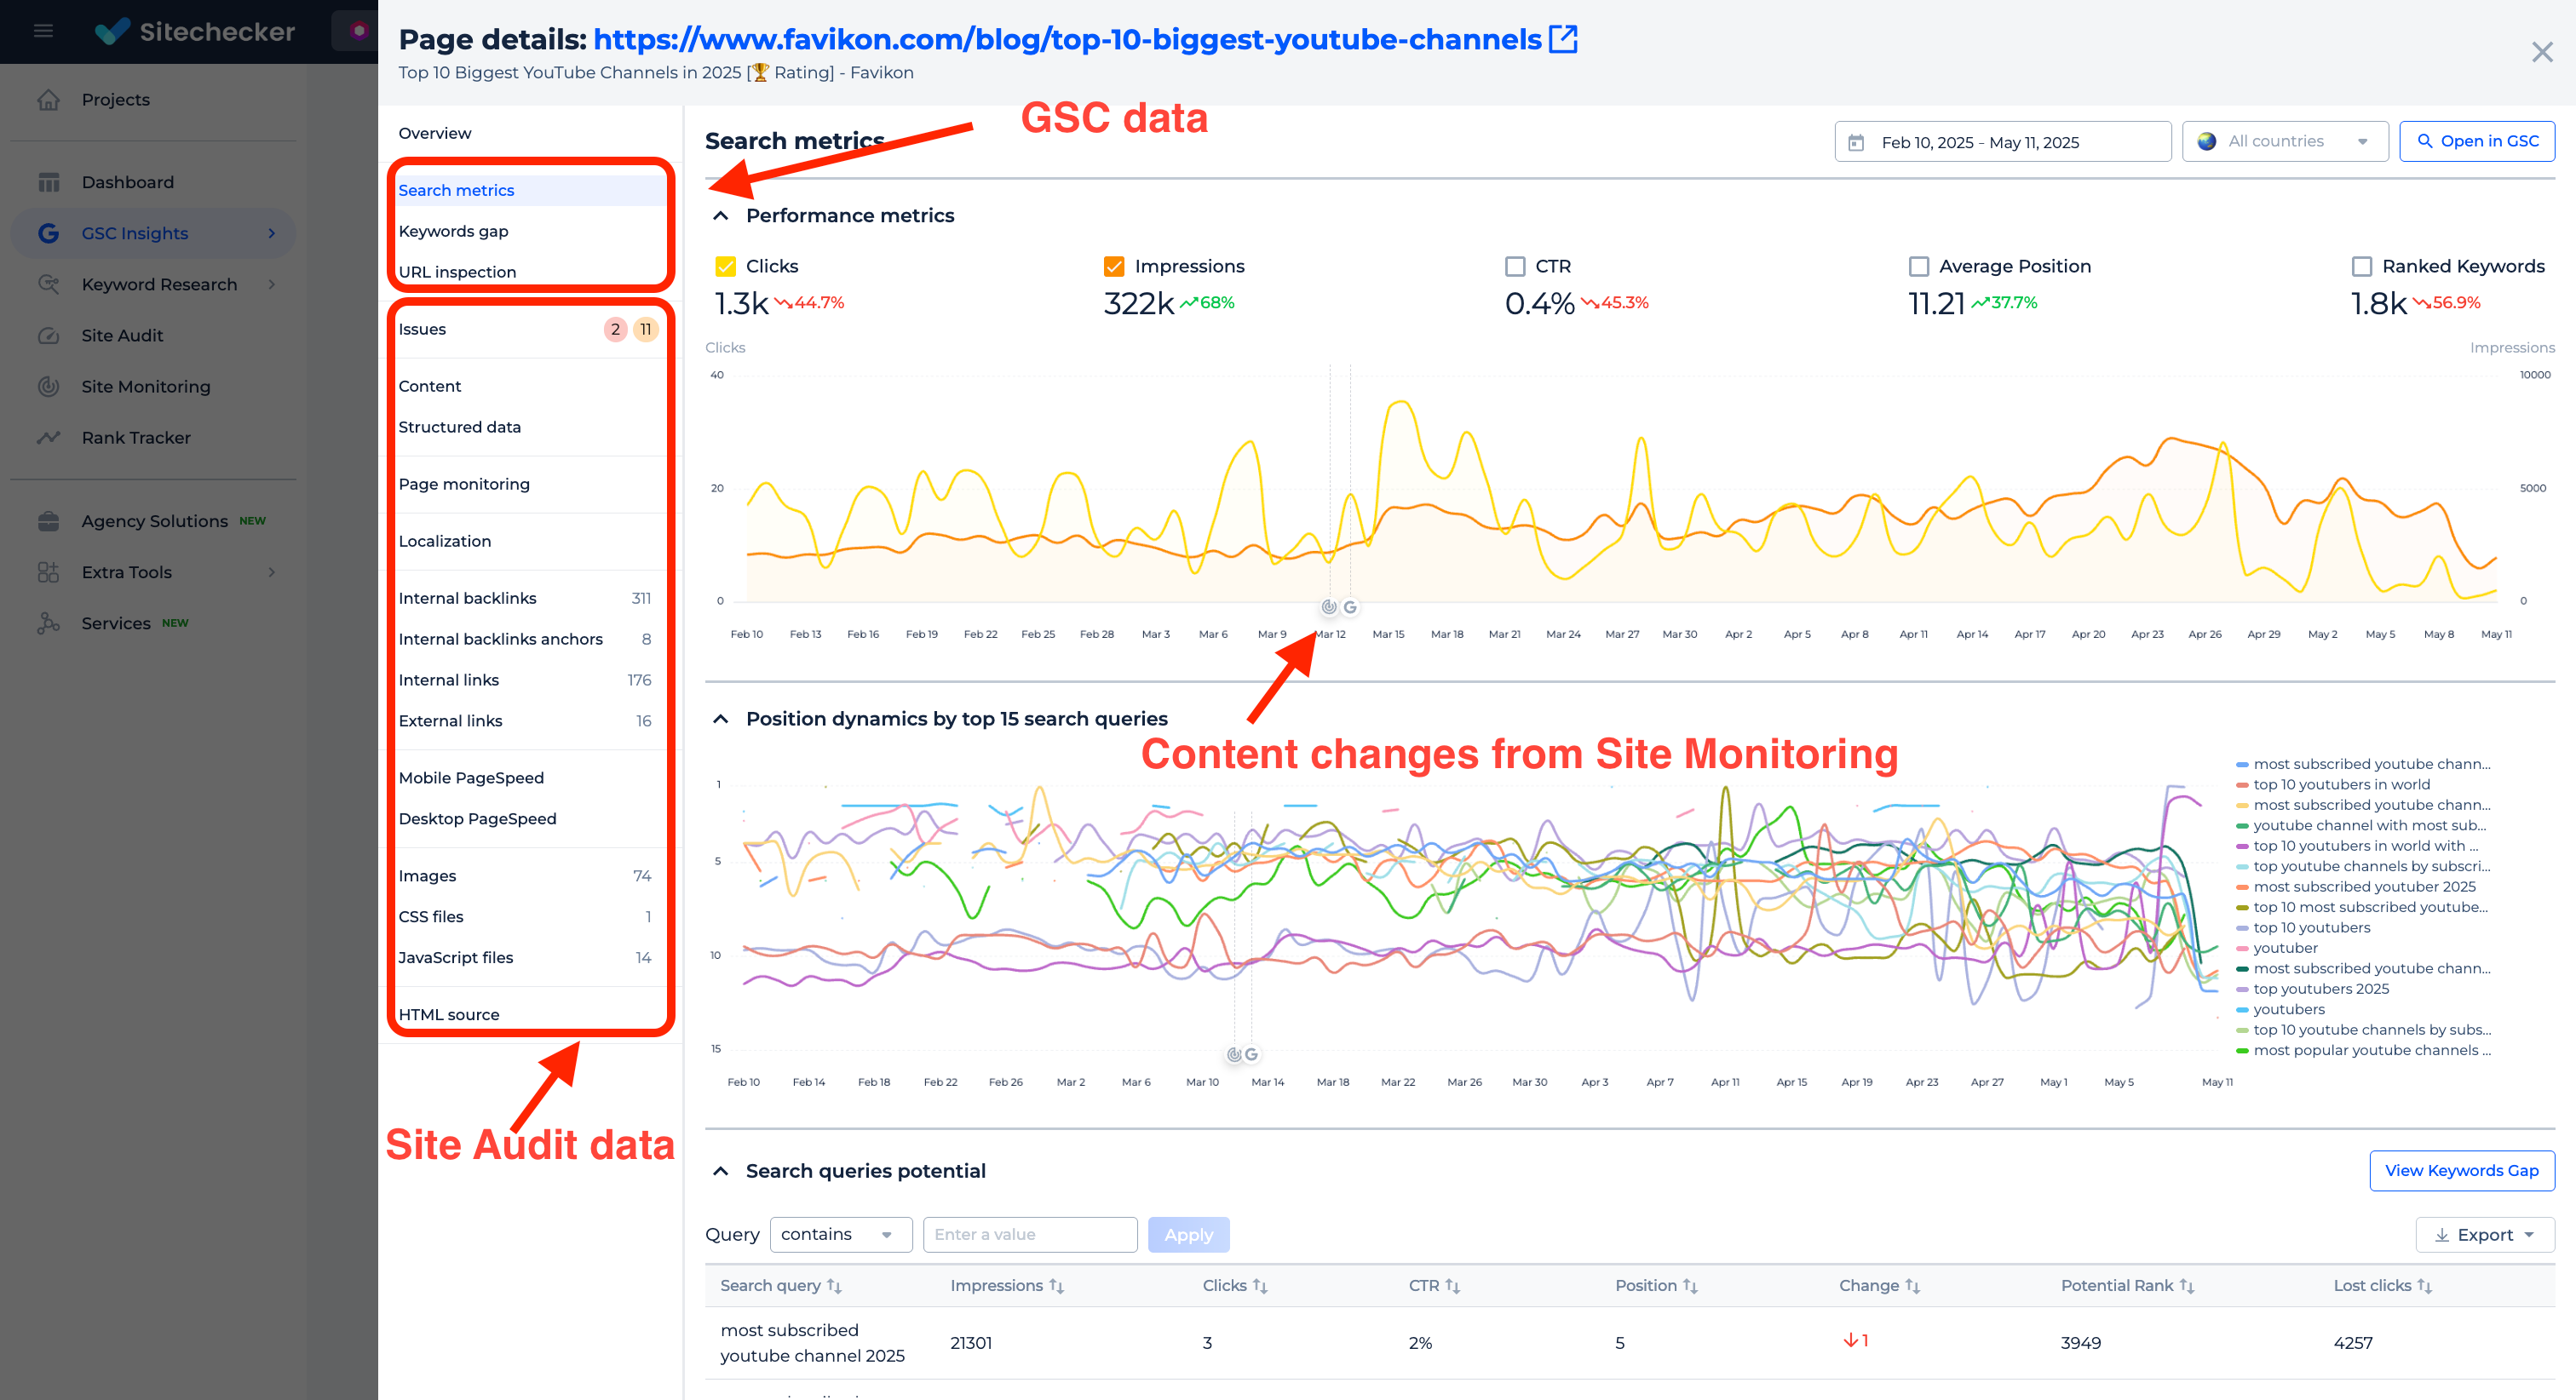The height and width of the screenshot is (1400, 2576).
Task: Open the Dashboard icon in the sidebar
Action: pyautogui.click(x=48, y=182)
